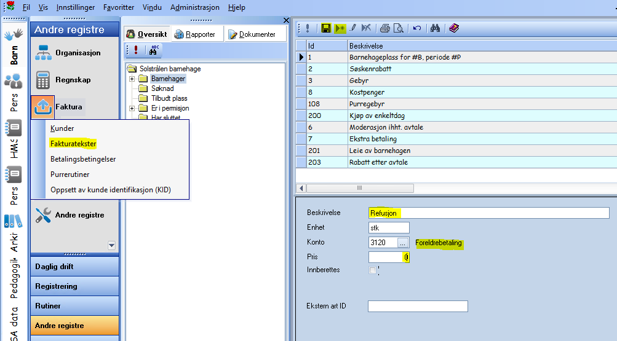Expand the Barnehager tree node
The height and width of the screenshot is (341, 617).
132,79
